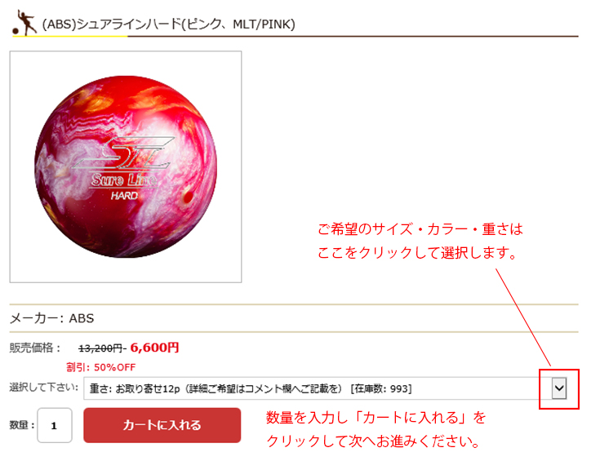Screen dimensions: 600x461
Task: Click the red note ここをクリックして選択します
Action: [417, 252]
